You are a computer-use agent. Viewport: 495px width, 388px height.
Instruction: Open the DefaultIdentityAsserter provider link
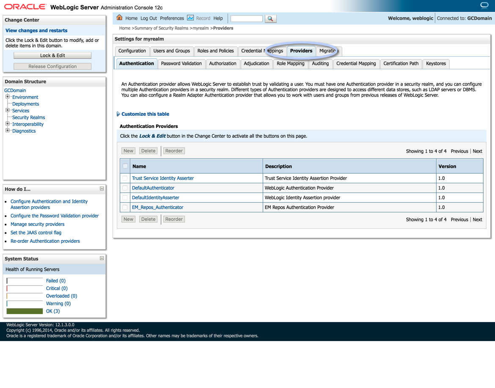[x=156, y=198]
